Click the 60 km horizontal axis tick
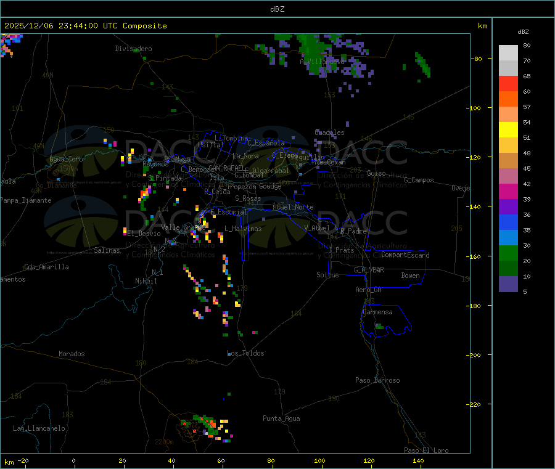The width and height of the screenshot is (555, 469). click(x=221, y=460)
